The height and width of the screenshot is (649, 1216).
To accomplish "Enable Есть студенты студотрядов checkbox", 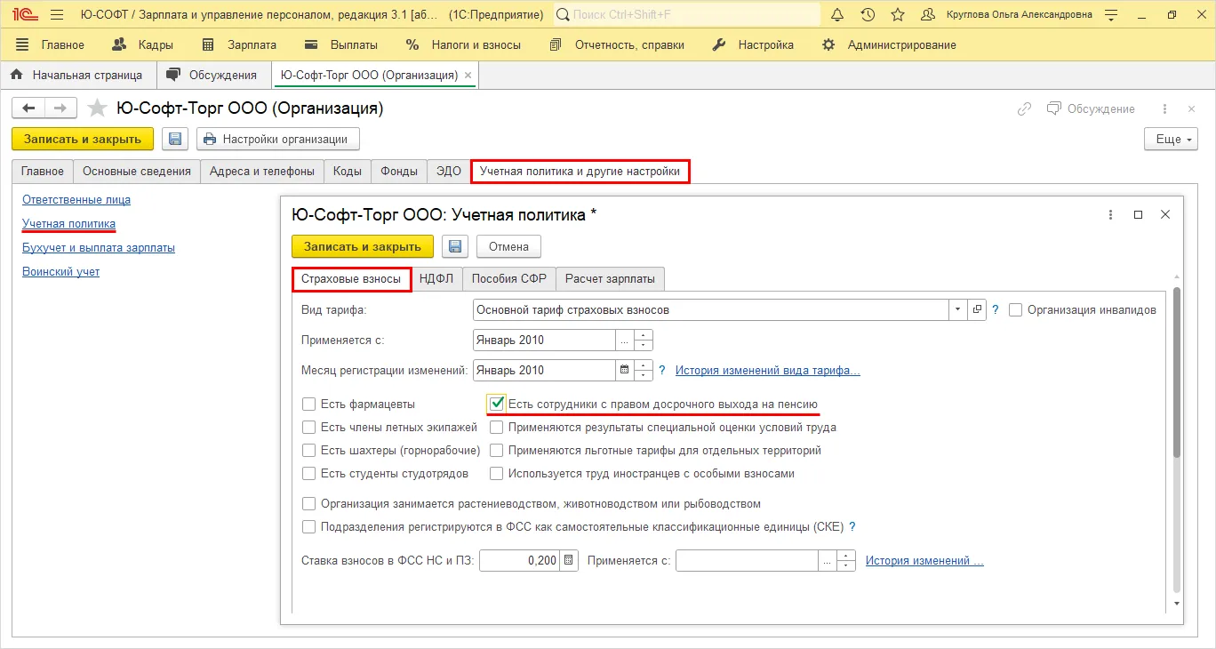I will pyautogui.click(x=309, y=474).
